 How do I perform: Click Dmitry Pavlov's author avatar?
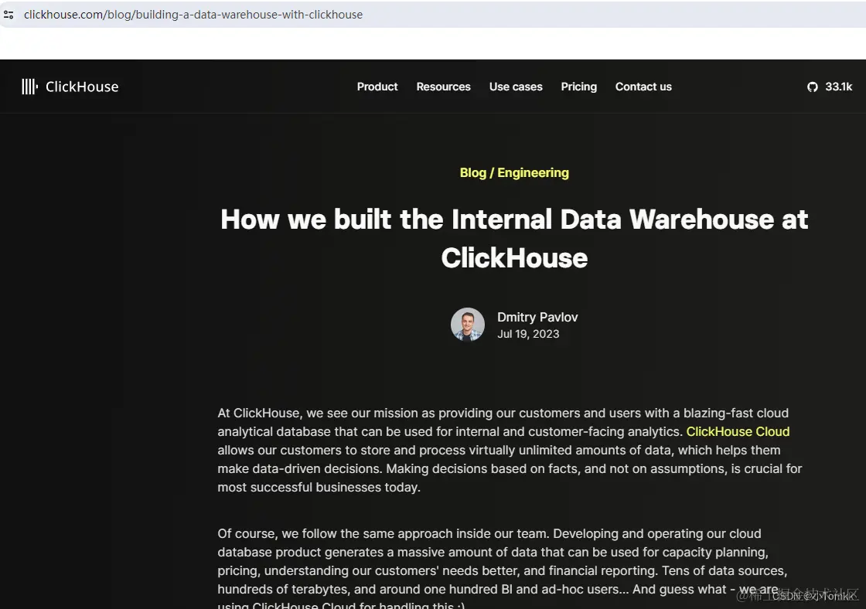(467, 325)
